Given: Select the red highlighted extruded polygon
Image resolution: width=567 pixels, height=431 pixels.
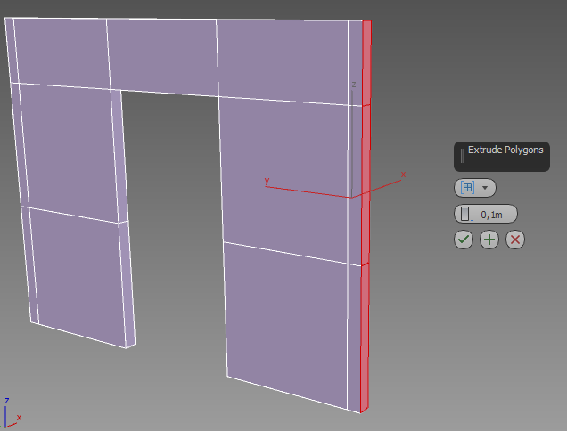Looking at the screenshot, I should (366, 216).
